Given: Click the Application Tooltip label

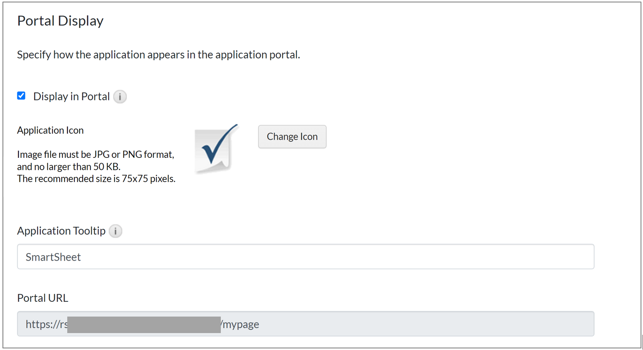Looking at the screenshot, I should pos(61,231).
